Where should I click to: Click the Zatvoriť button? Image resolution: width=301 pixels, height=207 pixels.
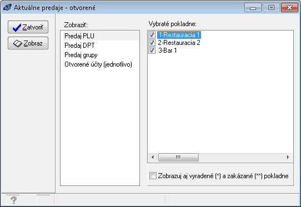(28, 27)
